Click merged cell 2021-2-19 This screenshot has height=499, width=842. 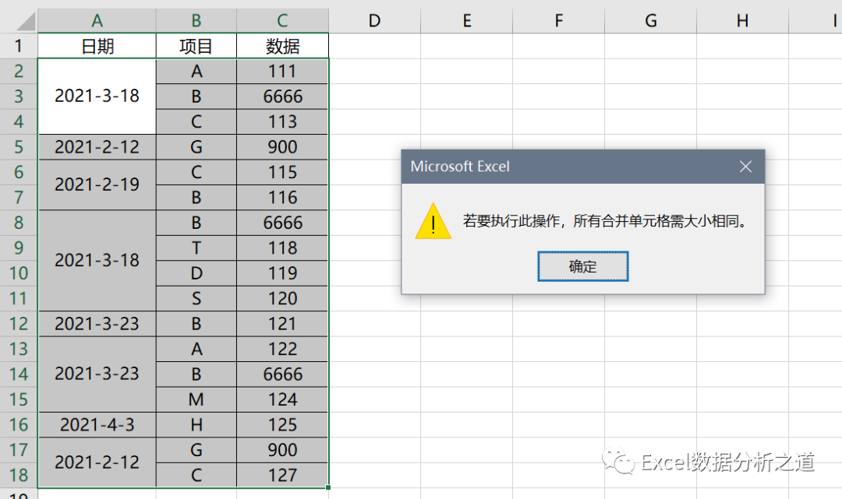coord(97,185)
